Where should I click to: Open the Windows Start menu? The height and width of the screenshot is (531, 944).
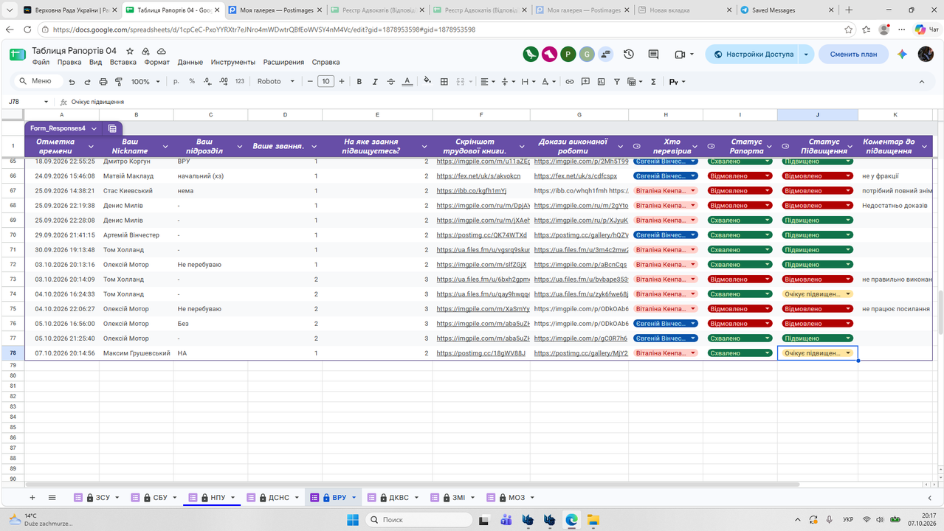click(x=352, y=519)
